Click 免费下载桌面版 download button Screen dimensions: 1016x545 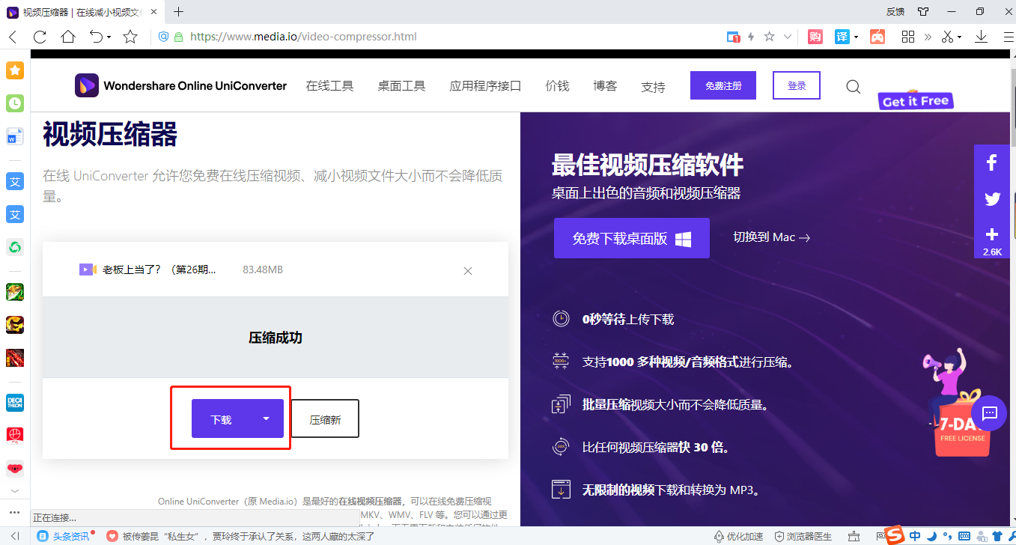[x=632, y=238]
